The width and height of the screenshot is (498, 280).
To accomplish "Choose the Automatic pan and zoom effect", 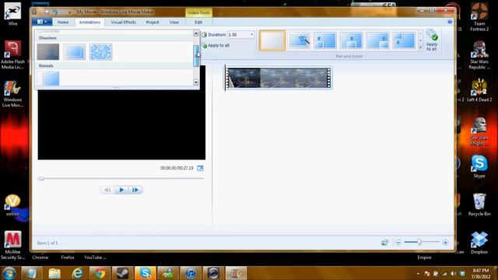I will (x=299, y=40).
